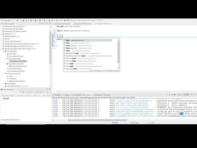Choose first TableGenerator - jakarta.persistence proposal
Viewport: 197px width, 148px height.
[88, 46]
